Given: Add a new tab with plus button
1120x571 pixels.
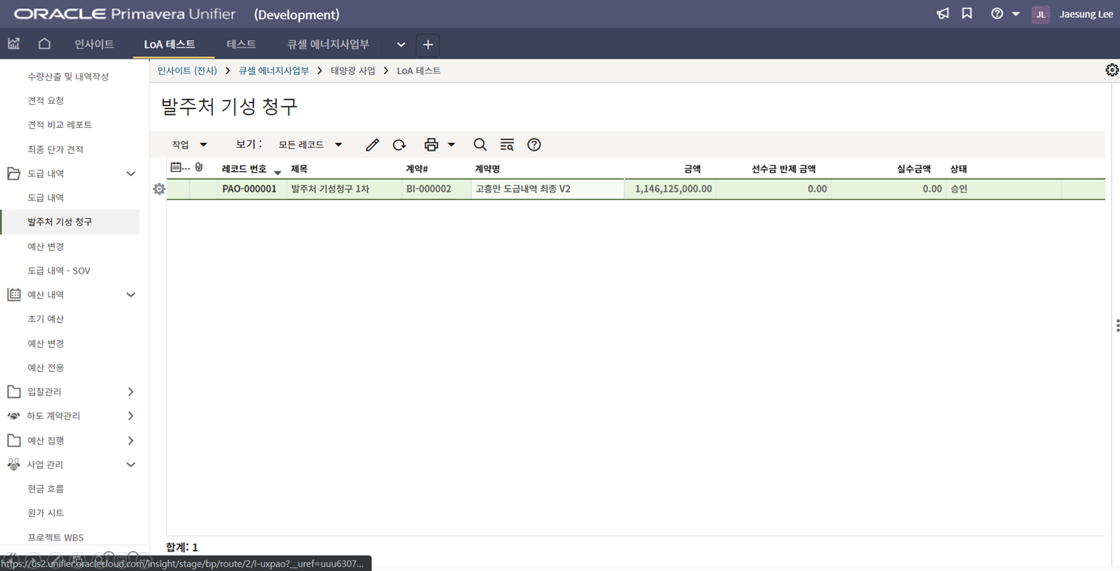Looking at the screenshot, I should click(x=427, y=45).
